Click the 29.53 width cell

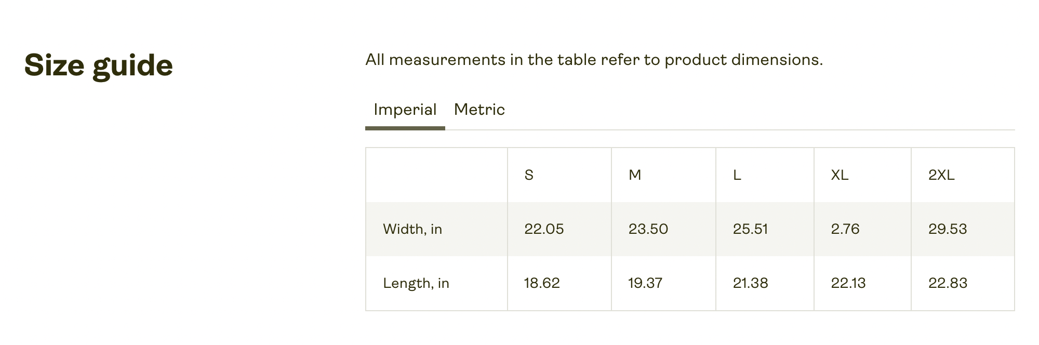pyautogui.click(x=948, y=229)
